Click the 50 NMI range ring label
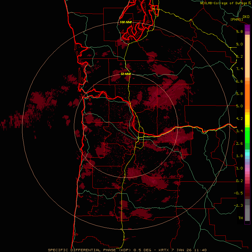Viewport: 252px width, 252px height. click(126, 74)
